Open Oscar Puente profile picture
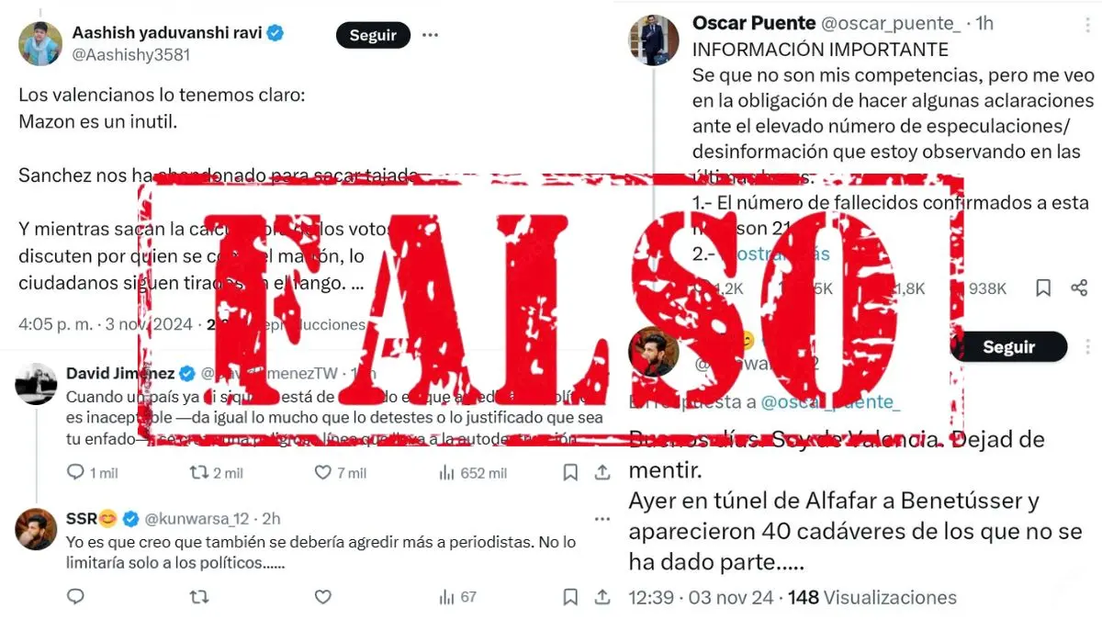 coord(653,39)
